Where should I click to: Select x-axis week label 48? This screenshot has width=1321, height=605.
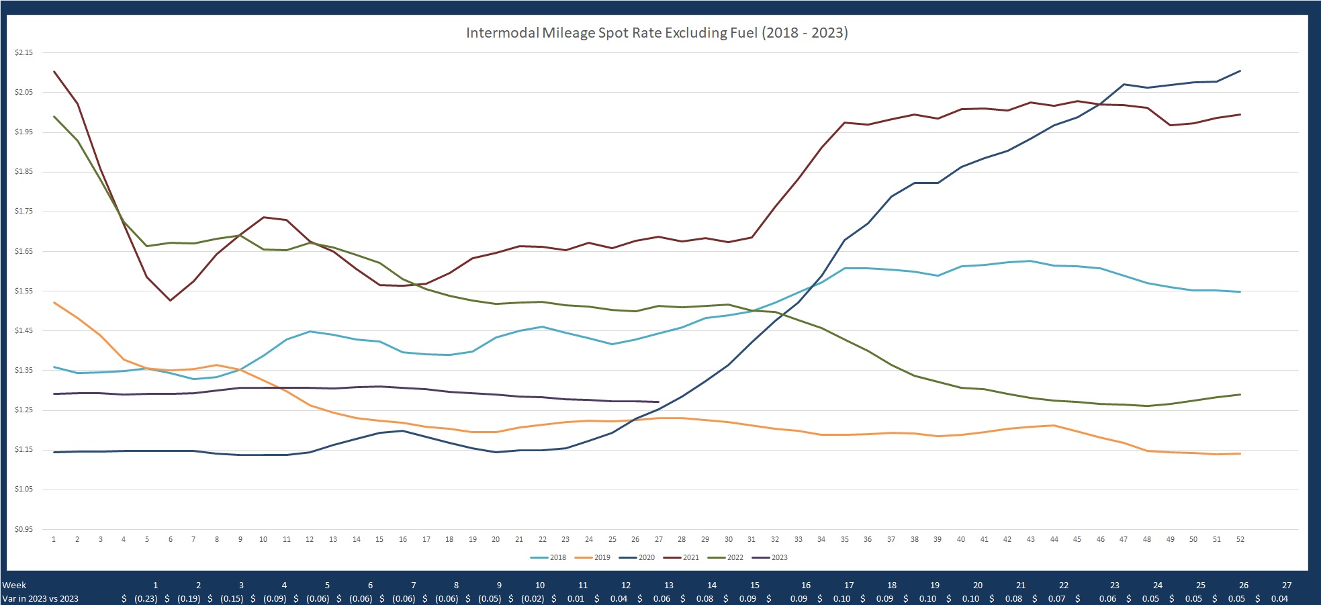(x=1147, y=539)
